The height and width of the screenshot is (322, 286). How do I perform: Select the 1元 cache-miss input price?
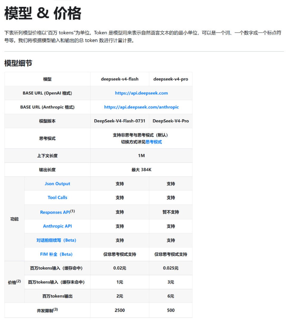120,282
